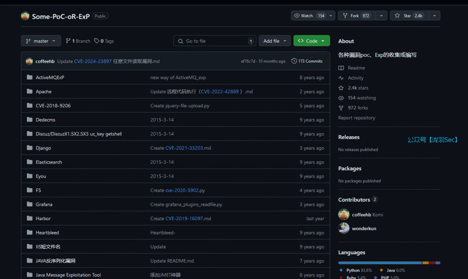Click the Grafana folder icon
The image size is (468, 279).
click(x=29, y=204)
